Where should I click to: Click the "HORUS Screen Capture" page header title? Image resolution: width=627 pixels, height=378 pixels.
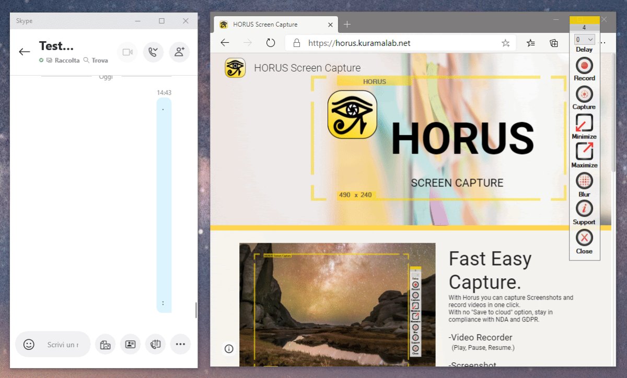307,68
